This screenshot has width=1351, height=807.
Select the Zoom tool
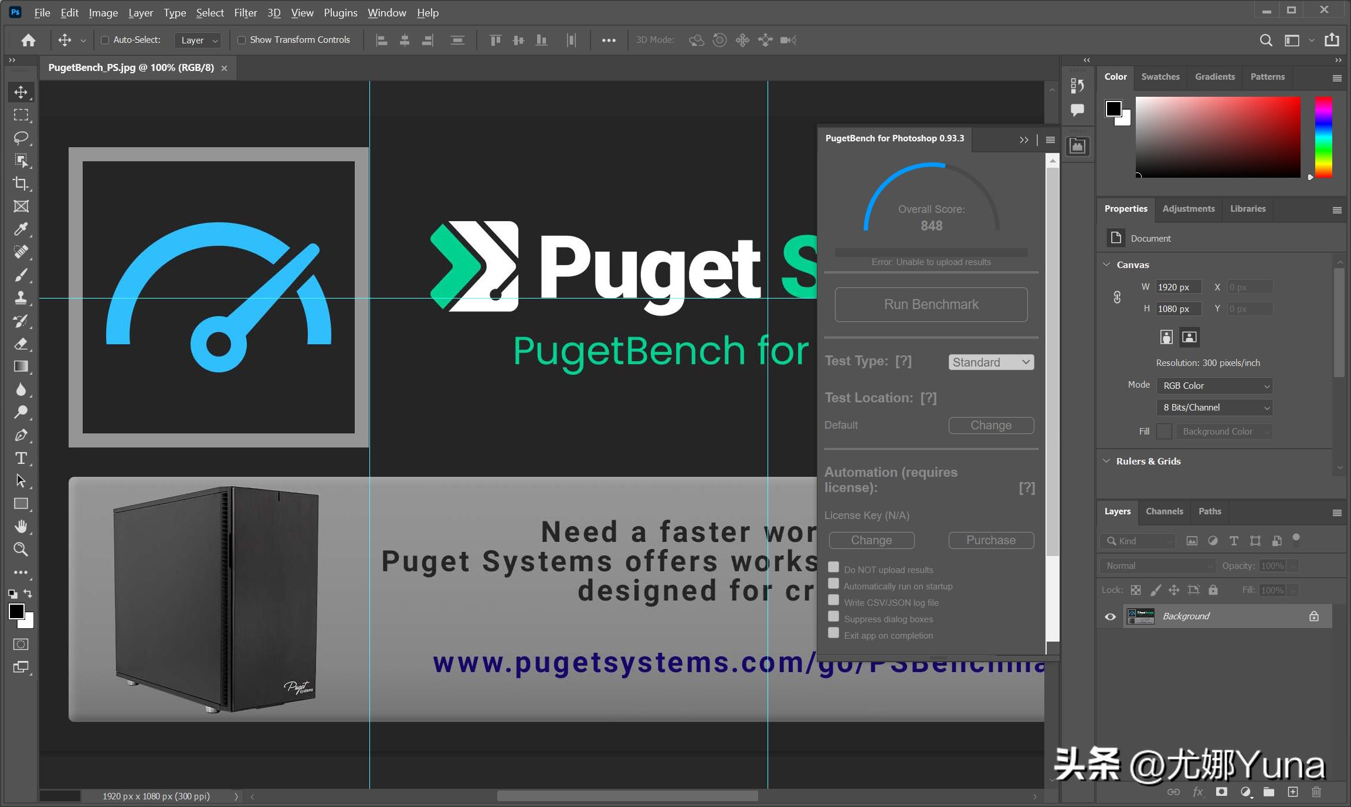(21, 550)
